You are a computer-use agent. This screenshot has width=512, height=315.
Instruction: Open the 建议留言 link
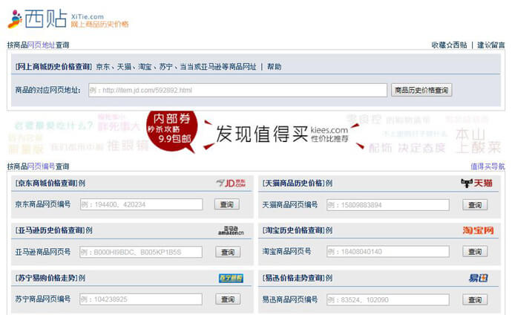490,45
